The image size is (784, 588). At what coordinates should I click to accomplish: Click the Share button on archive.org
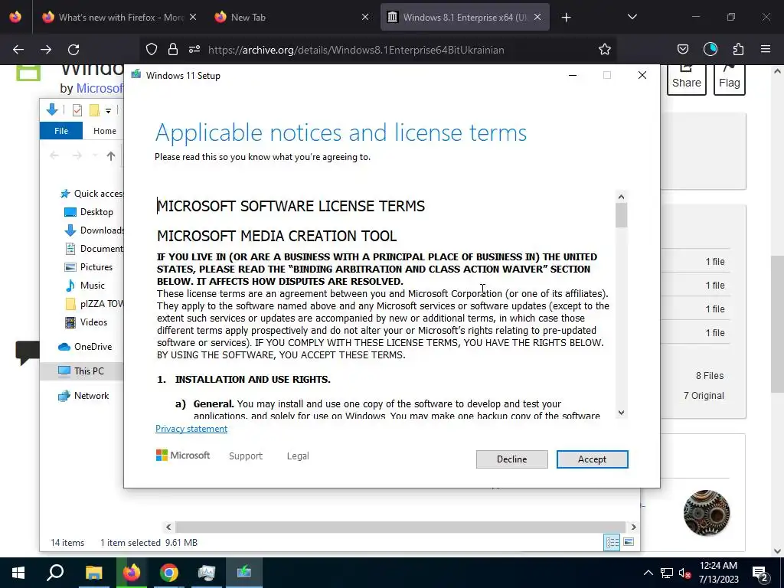(687, 80)
